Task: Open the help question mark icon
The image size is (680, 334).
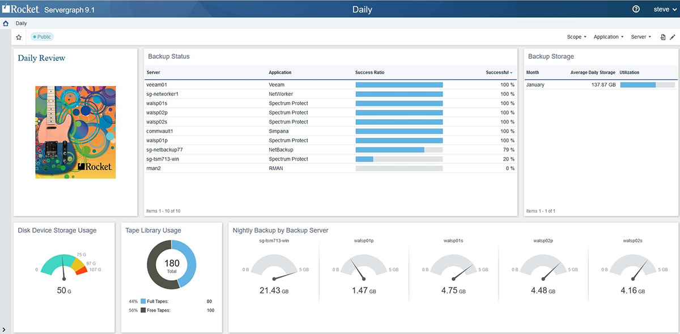Action: 636,9
